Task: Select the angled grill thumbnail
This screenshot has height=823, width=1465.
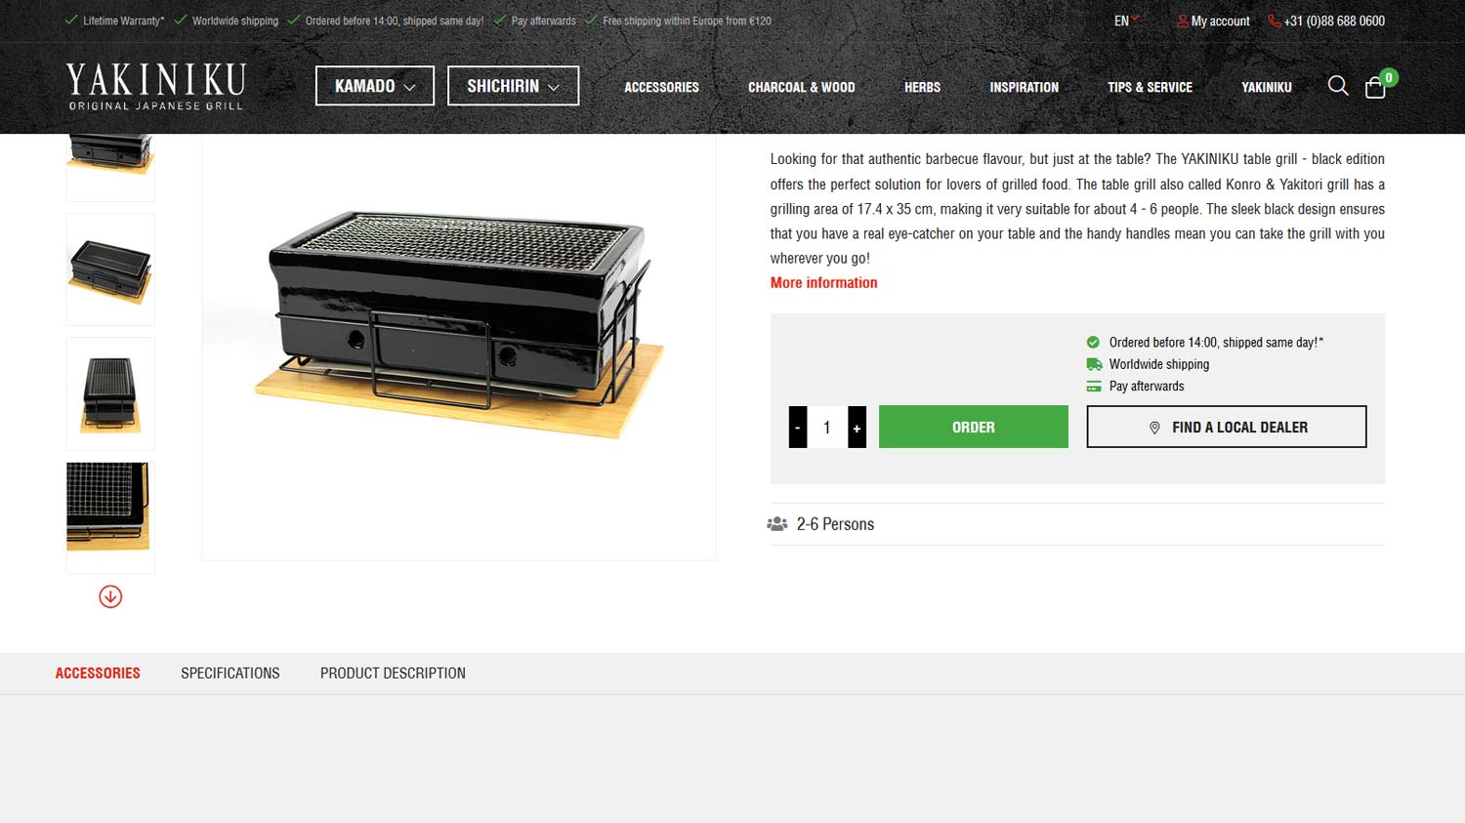Action: pyautogui.click(x=110, y=269)
